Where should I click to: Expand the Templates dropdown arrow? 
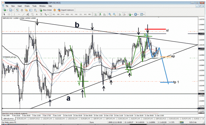tap(144, 14)
